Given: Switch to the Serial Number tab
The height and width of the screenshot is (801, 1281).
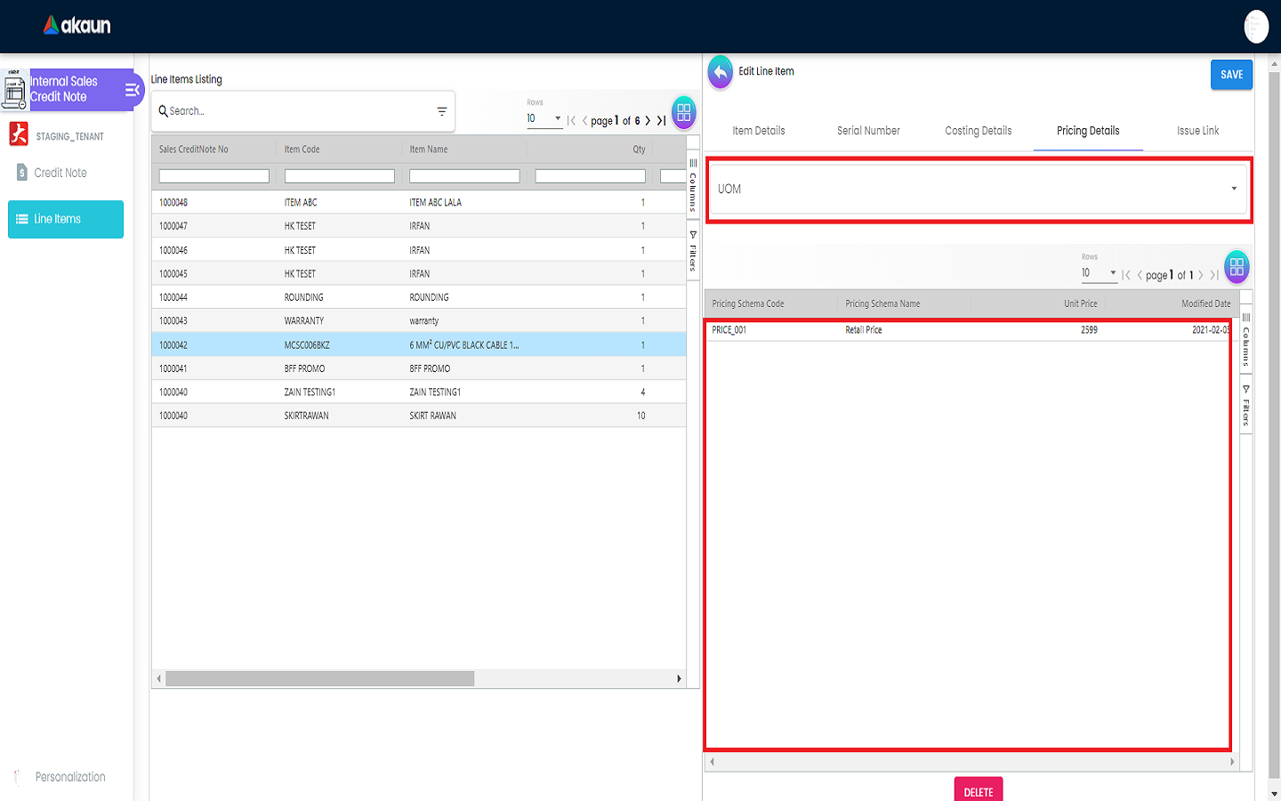Looking at the screenshot, I should 868,131.
